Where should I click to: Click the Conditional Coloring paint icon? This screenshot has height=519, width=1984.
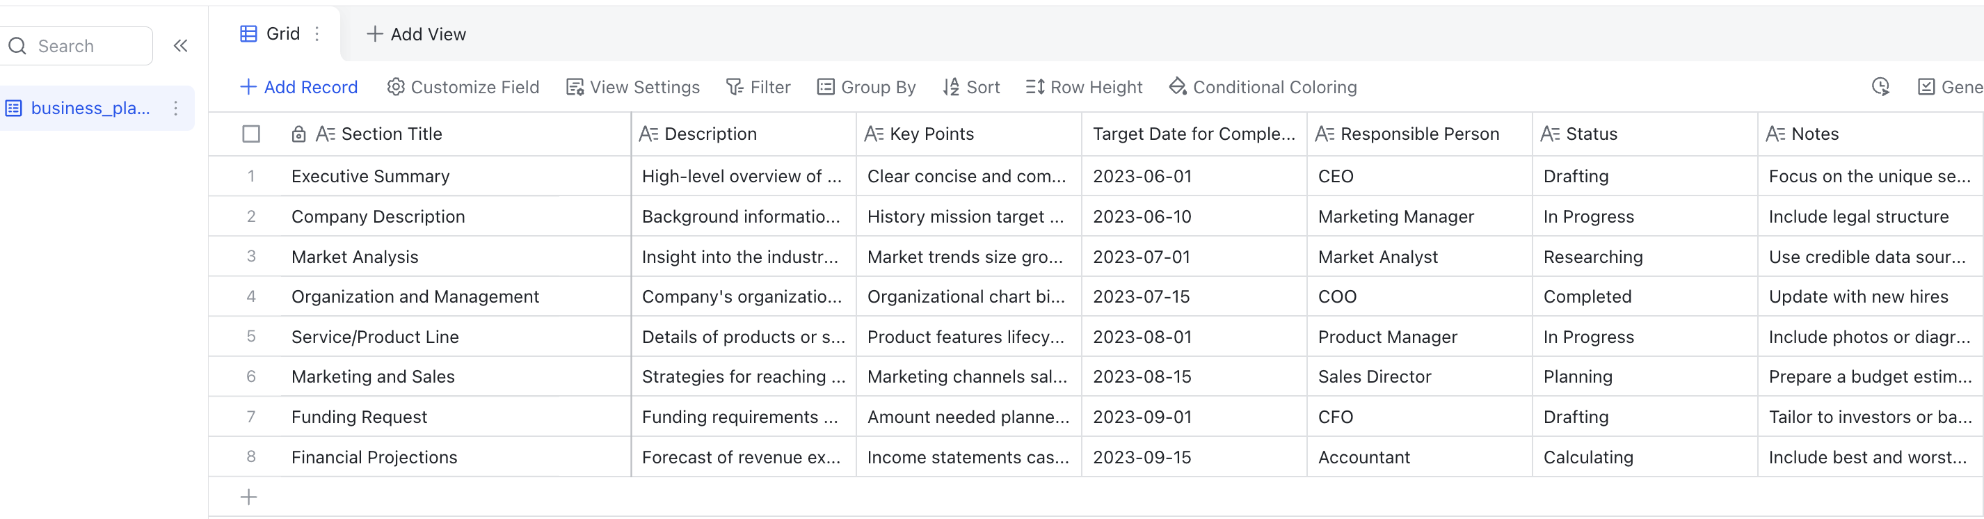coord(1178,87)
